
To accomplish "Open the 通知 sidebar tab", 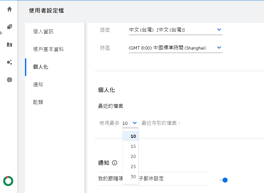I will tap(38, 85).
